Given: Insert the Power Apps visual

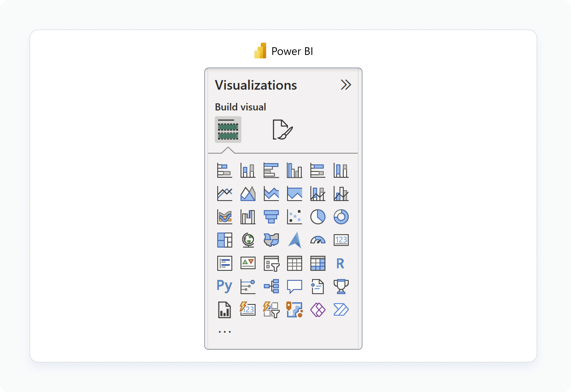Looking at the screenshot, I should pyautogui.click(x=317, y=310).
